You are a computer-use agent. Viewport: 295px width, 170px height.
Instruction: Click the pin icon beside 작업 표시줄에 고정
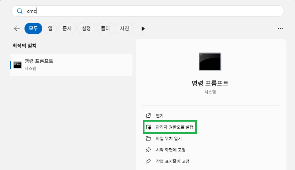coord(148,161)
